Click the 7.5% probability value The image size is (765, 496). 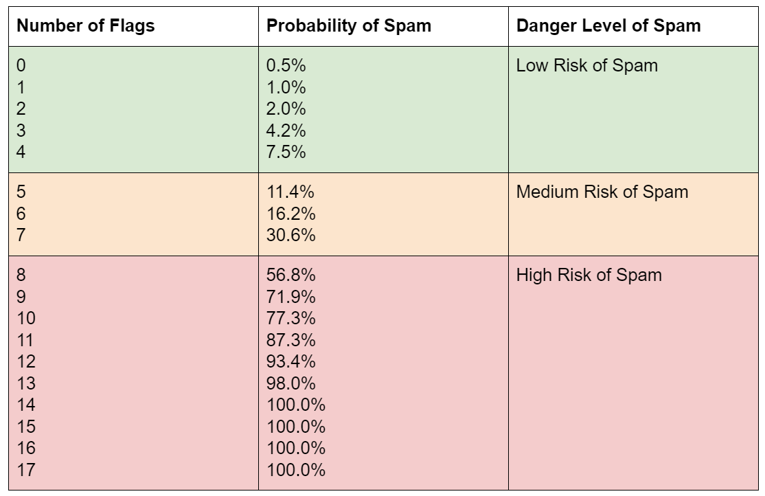[286, 152]
